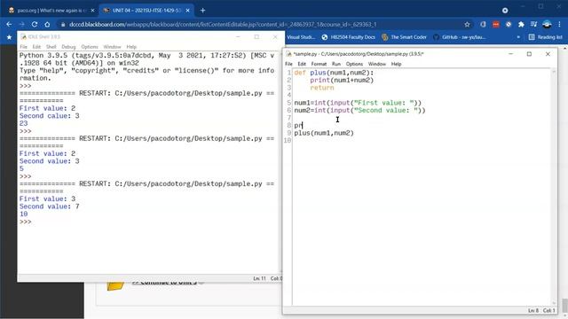Open the Visual Studio bookmark
The width and height of the screenshot is (568, 319).
coord(301,37)
